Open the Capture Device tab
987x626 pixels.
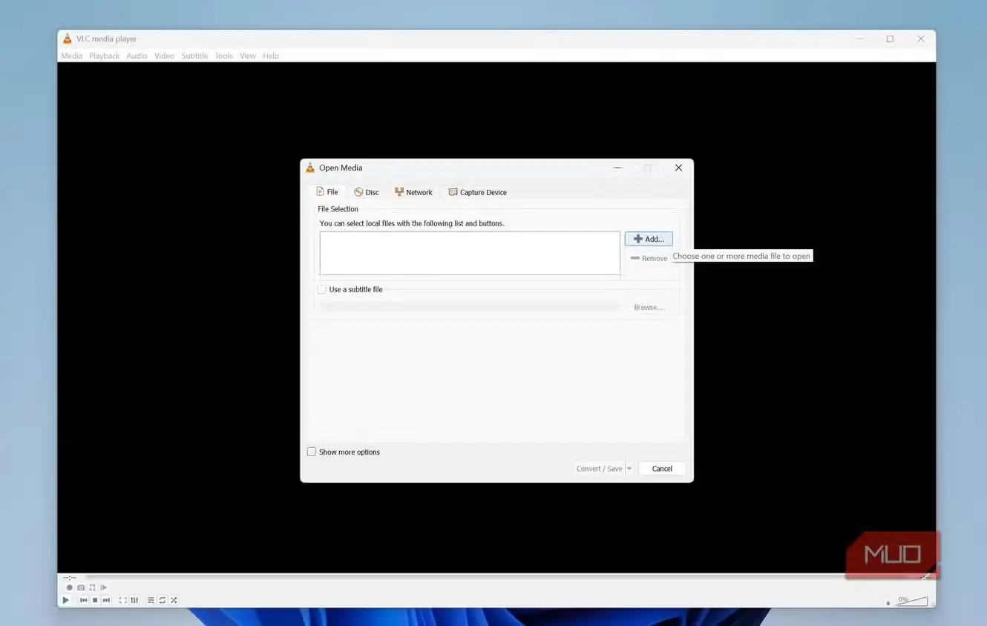[478, 192]
